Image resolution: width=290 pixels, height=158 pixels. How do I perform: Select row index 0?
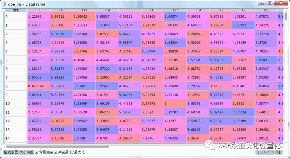(x=15, y=16)
